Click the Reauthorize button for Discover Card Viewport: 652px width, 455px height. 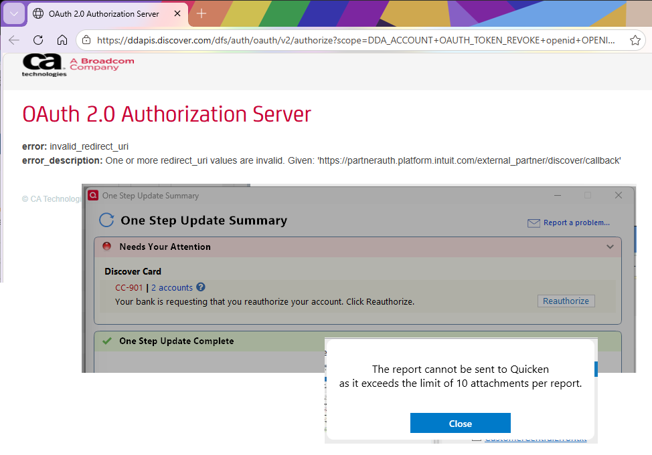pyautogui.click(x=566, y=301)
